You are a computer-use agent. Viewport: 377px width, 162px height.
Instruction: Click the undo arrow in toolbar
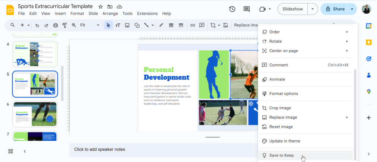37,25
